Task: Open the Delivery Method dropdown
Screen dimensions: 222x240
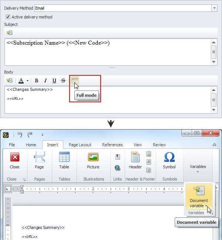Action: [214, 8]
